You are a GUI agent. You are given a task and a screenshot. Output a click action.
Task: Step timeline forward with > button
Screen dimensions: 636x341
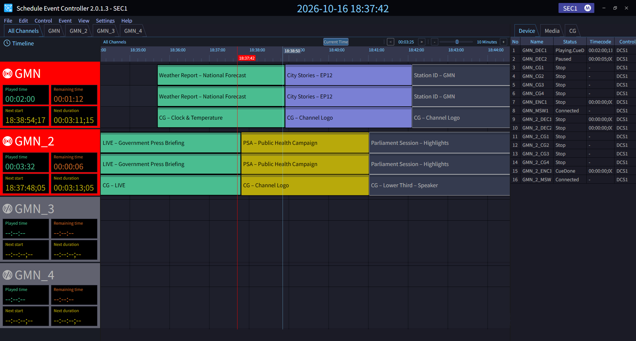pos(421,42)
